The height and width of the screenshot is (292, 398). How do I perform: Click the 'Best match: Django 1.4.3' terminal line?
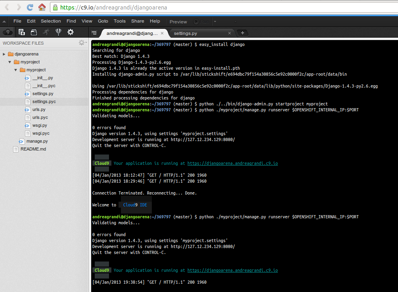click(x=121, y=56)
